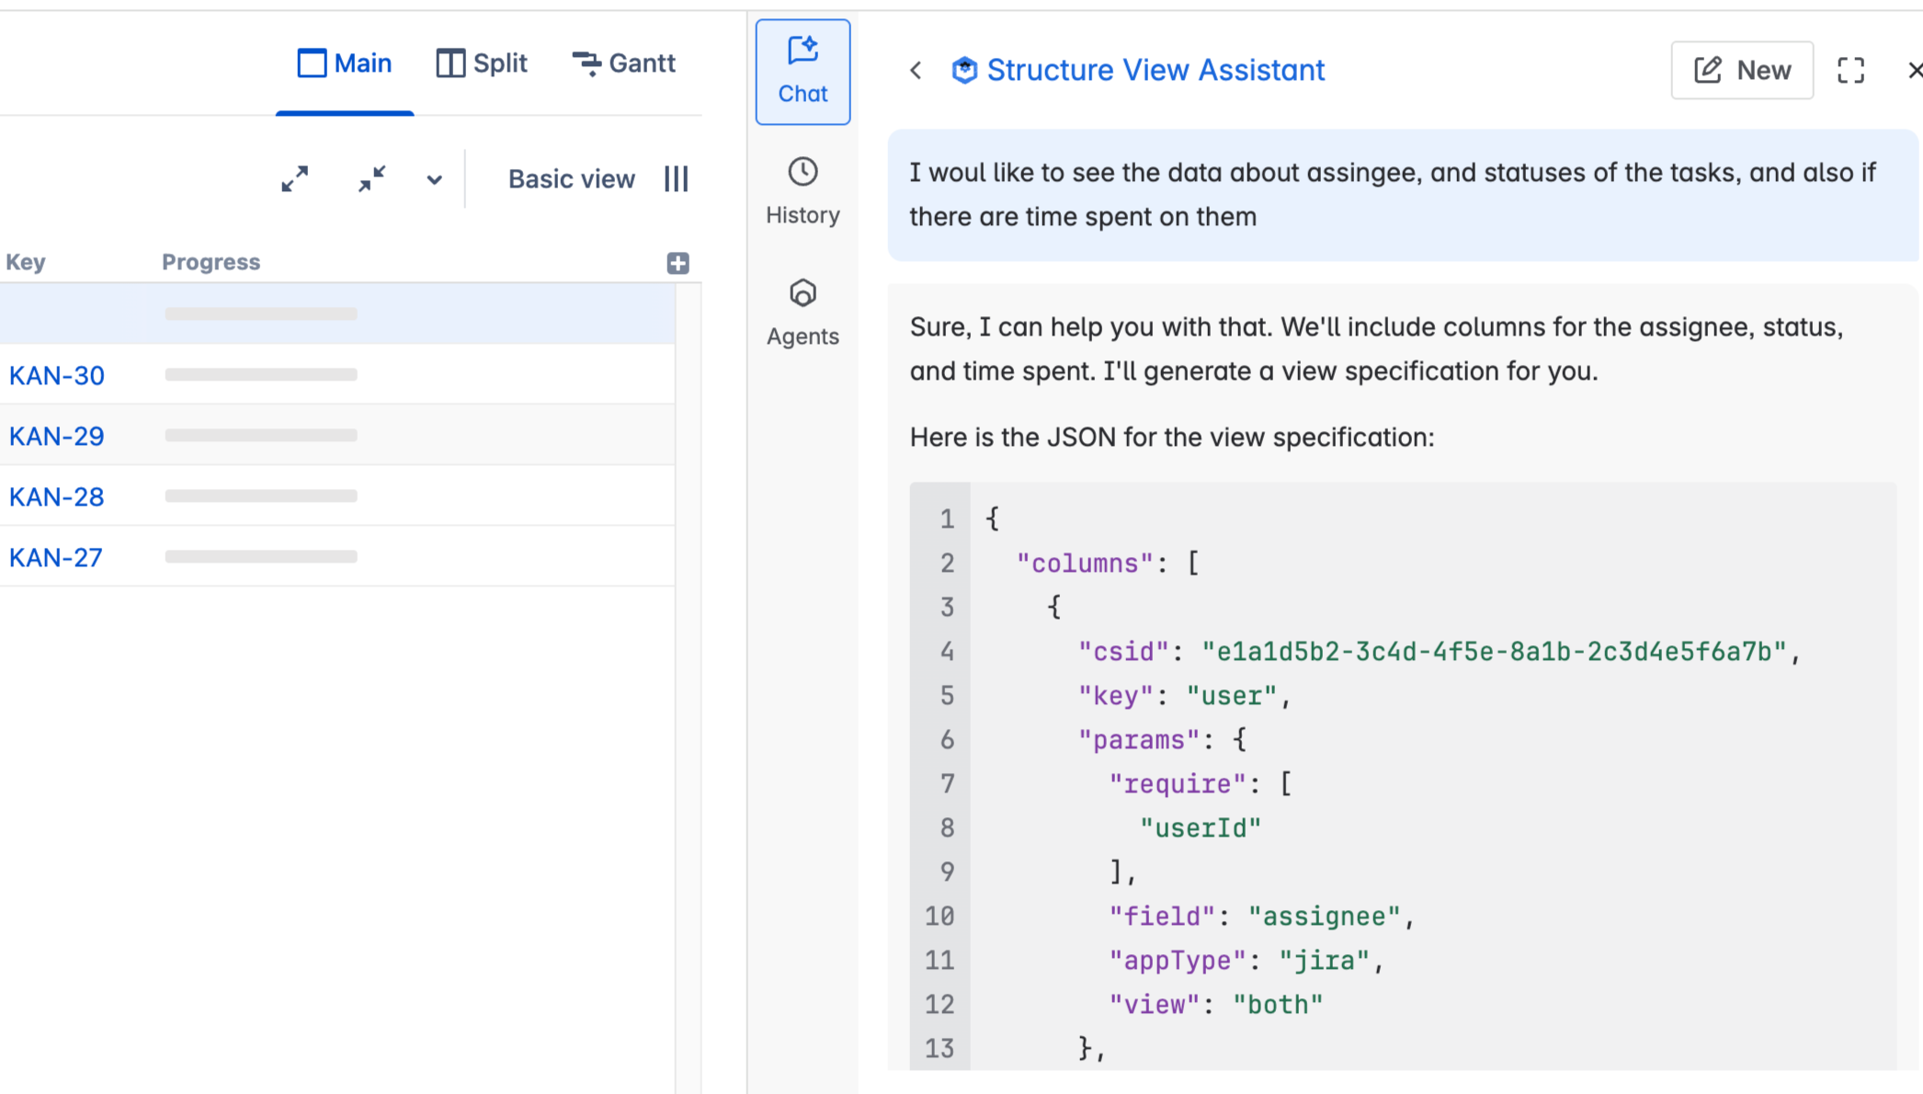The width and height of the screenshot is (1923, 1094).
Task: Click the collapse all rows icon
Action: click(x=371, y=178)
